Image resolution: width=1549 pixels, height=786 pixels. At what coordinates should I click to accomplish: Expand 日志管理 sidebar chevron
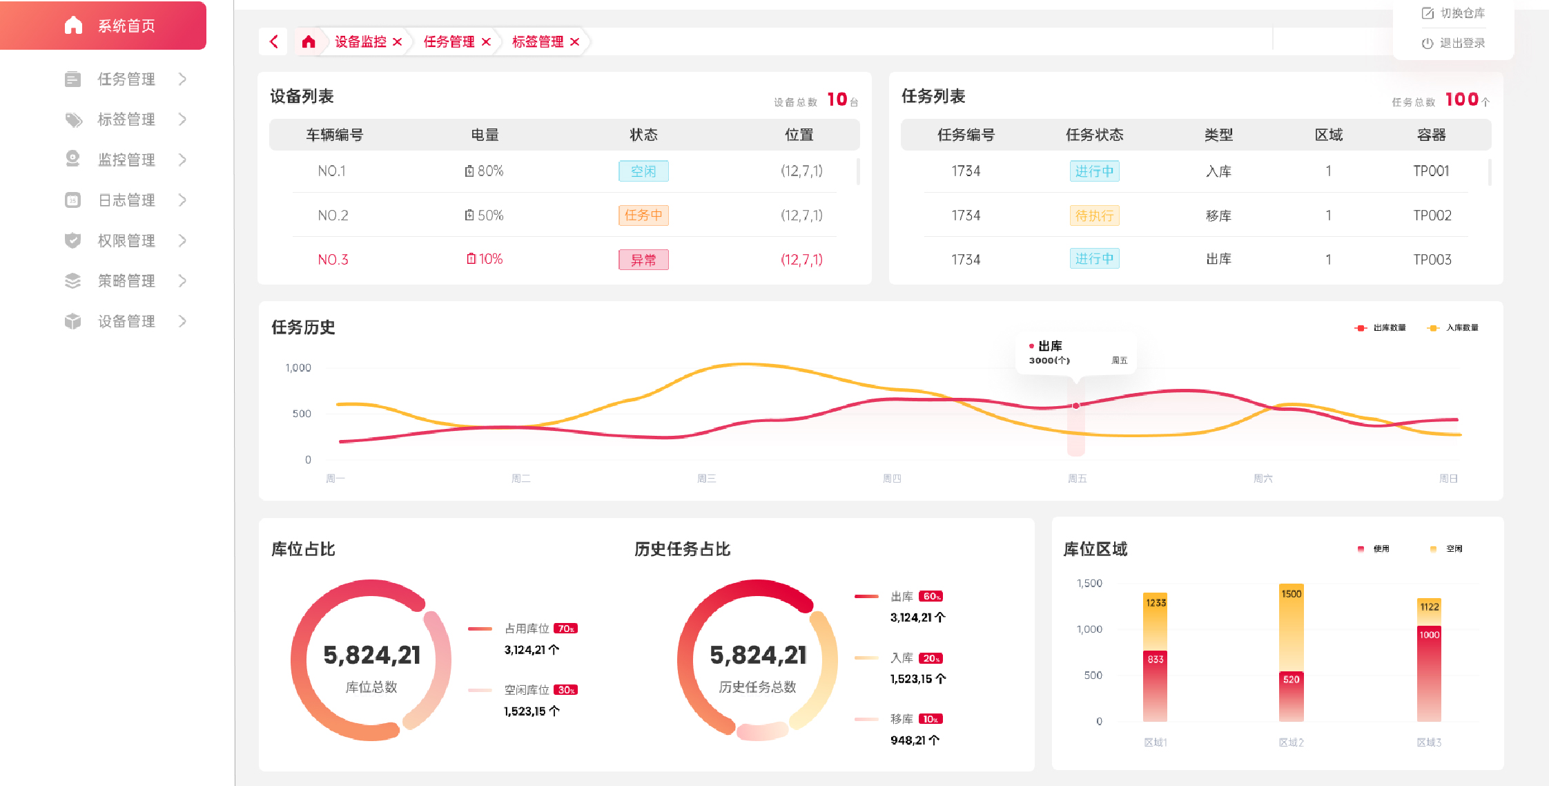(x=182, y=200)
